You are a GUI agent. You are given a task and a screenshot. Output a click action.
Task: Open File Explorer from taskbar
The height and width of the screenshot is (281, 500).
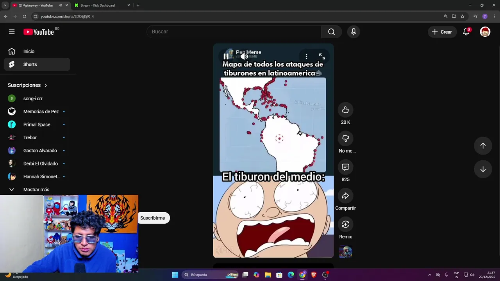(268, 275)
